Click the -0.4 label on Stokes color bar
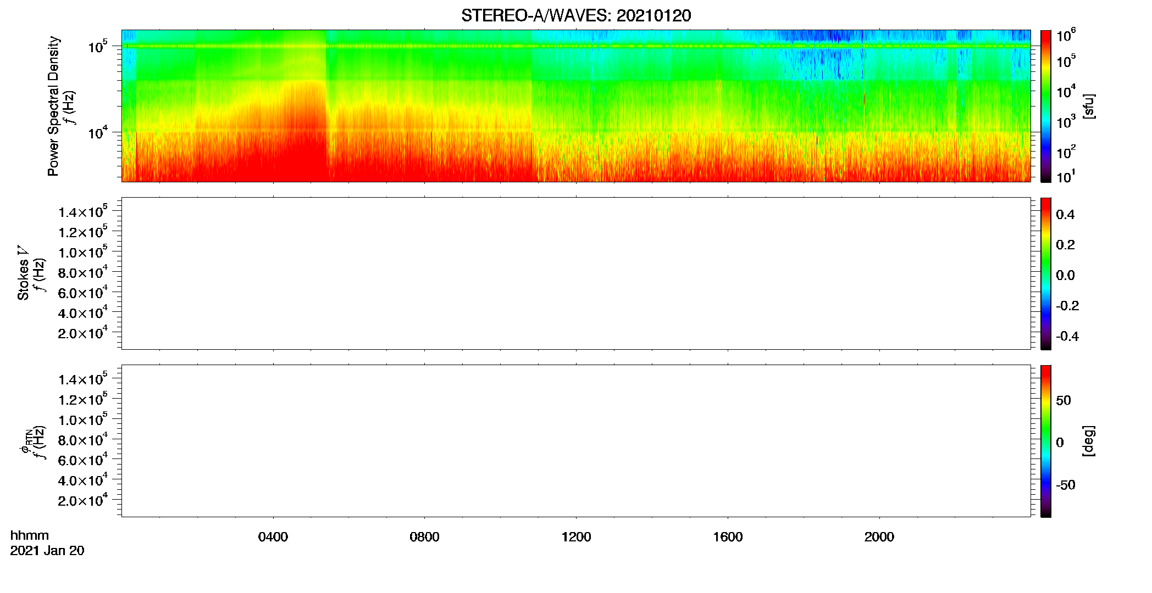Image resolution: width=1152 pixels, height=593 pixels. tap(1067, 336)
